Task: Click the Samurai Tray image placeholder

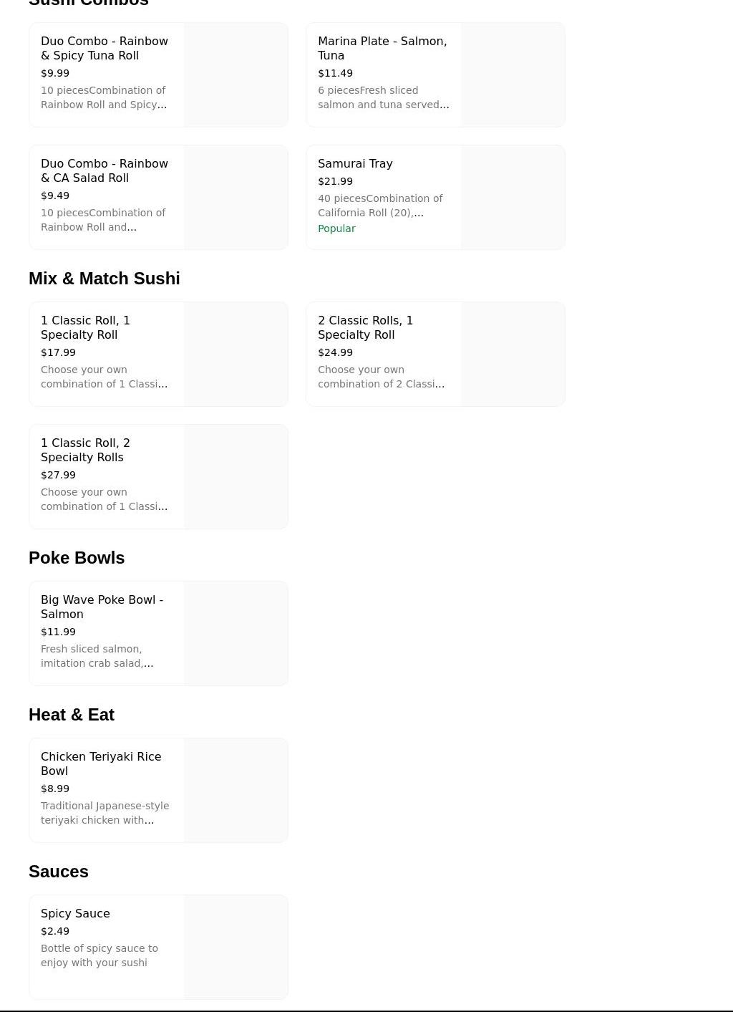Action: point(513,198)
